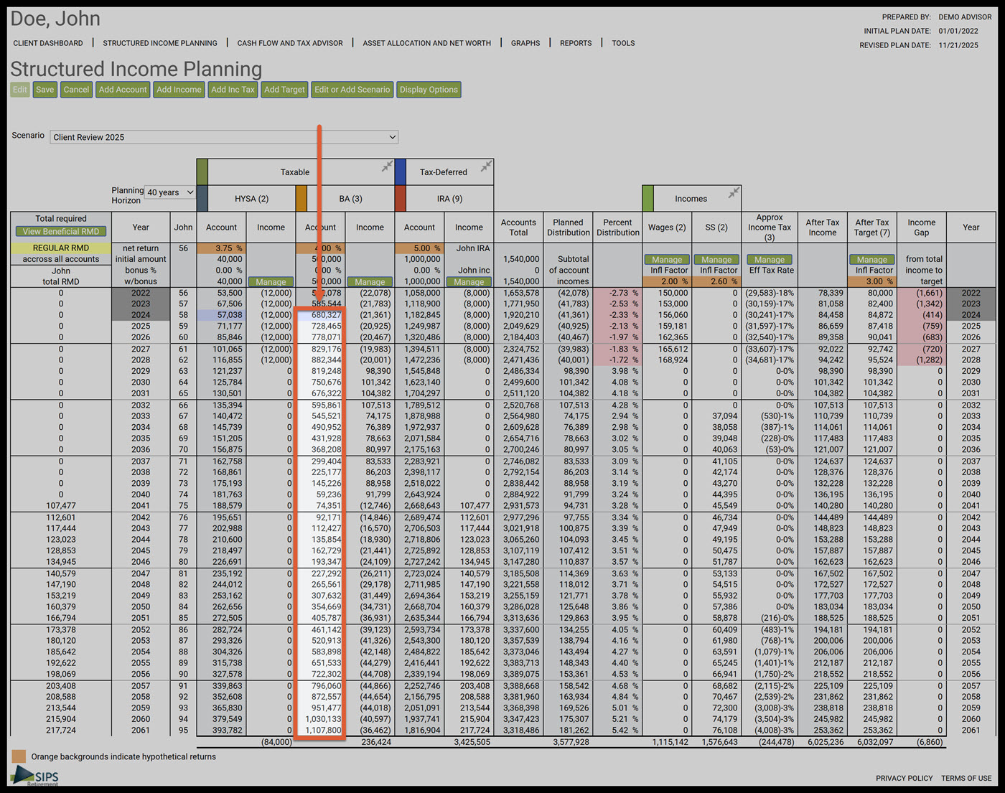
Task: Click the HYSA net return 3.75 % field
Action: pyautogui.click(x=221, y=248)
